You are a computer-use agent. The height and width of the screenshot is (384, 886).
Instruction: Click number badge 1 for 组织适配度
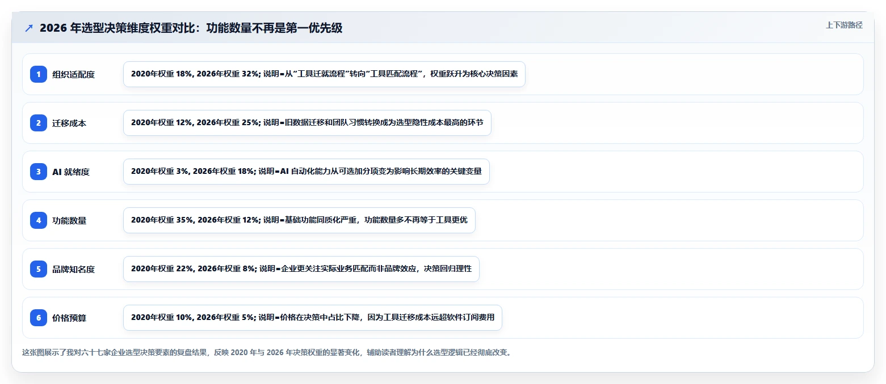pos(39,74)
